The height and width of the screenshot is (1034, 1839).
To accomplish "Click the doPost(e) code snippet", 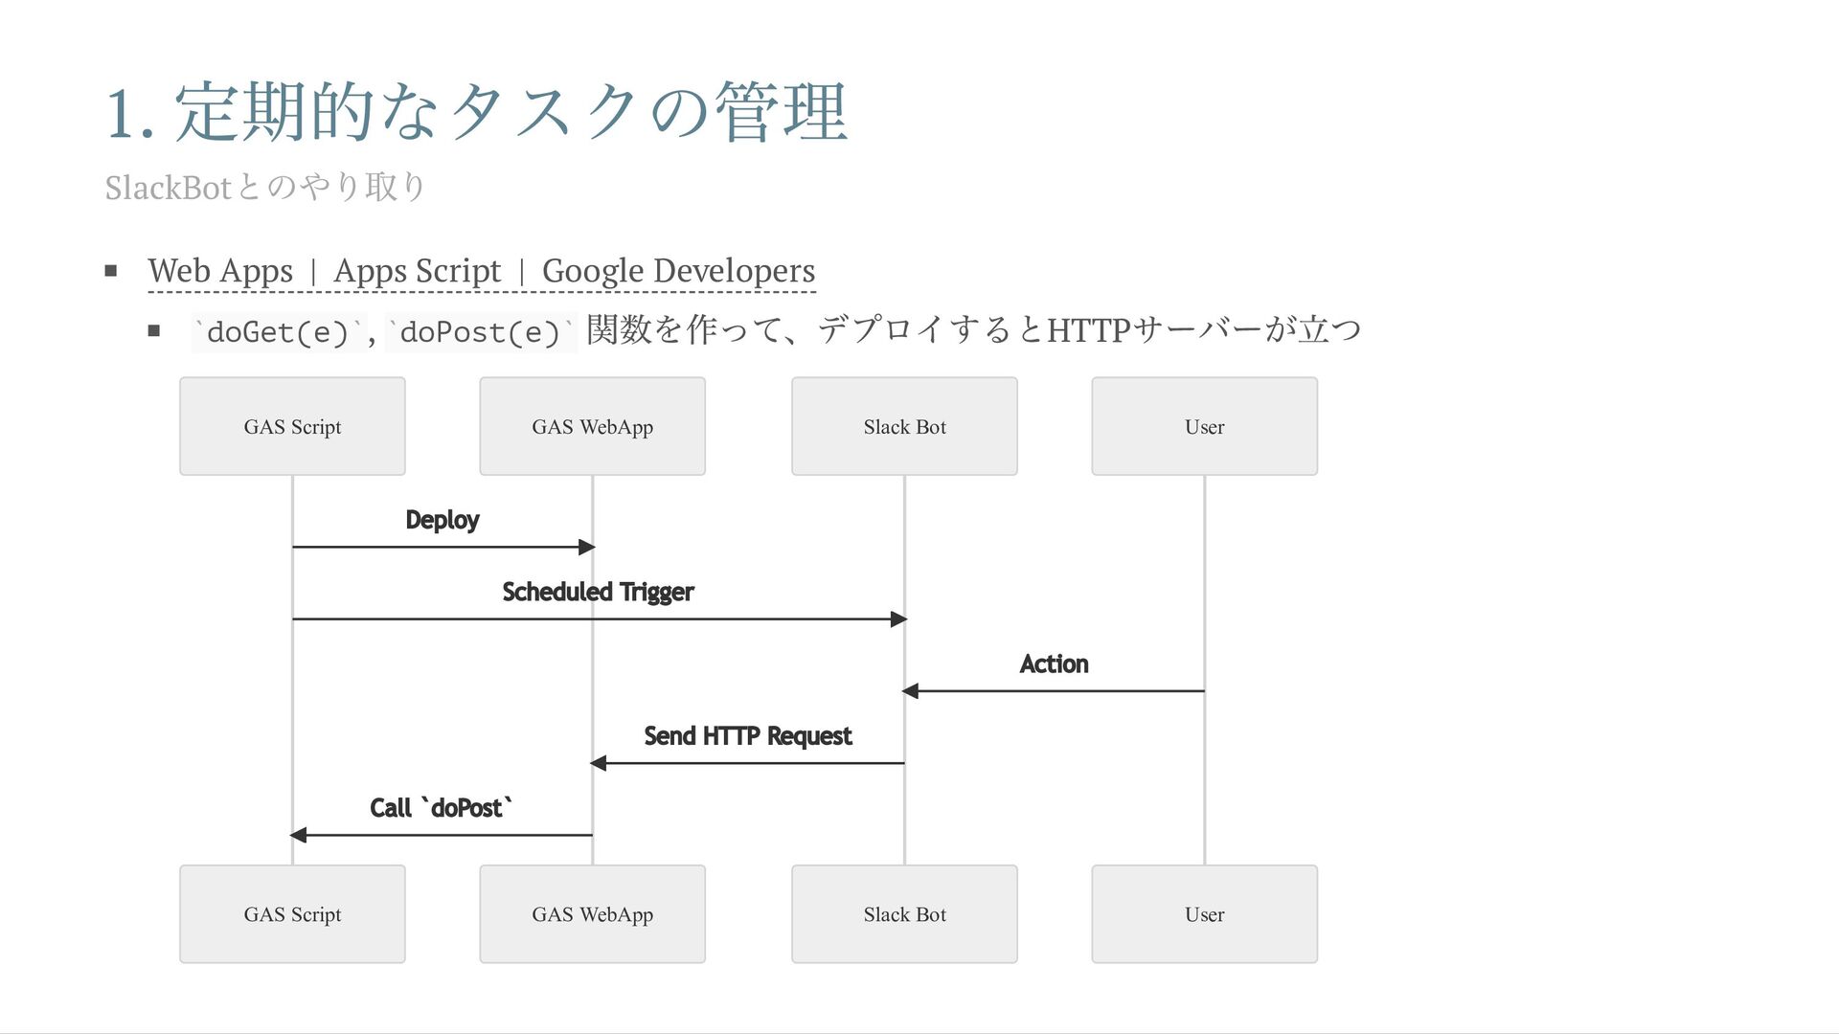I will 480,332.
